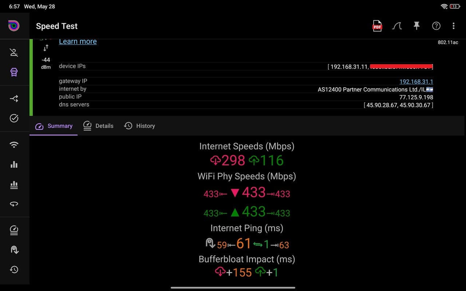The width and height of the screenshot is (466, 291).
Task: Open the history clock icon in sidebar
Action: point(14,270)
